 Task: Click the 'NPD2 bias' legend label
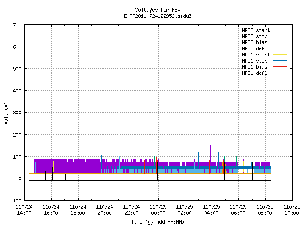point(254,42)
